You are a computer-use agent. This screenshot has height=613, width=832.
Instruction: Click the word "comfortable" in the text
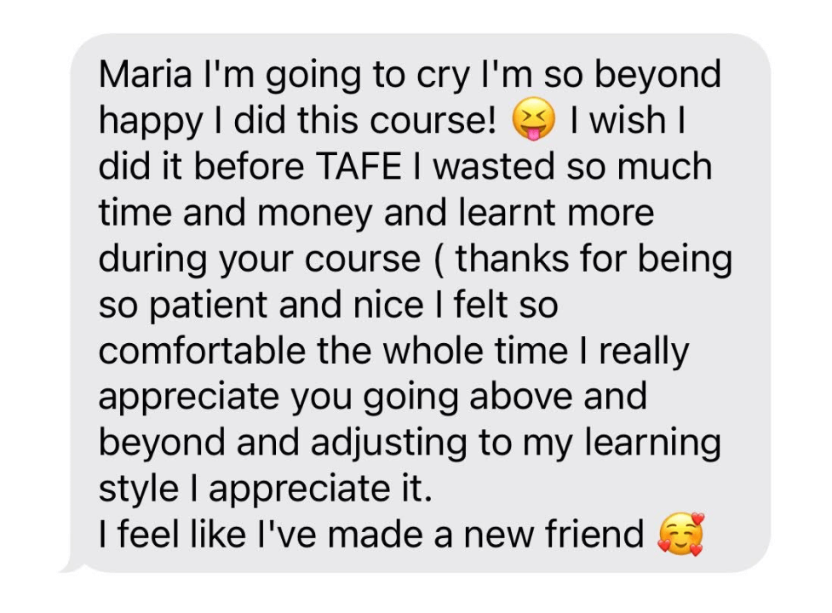tap(202, 351)
